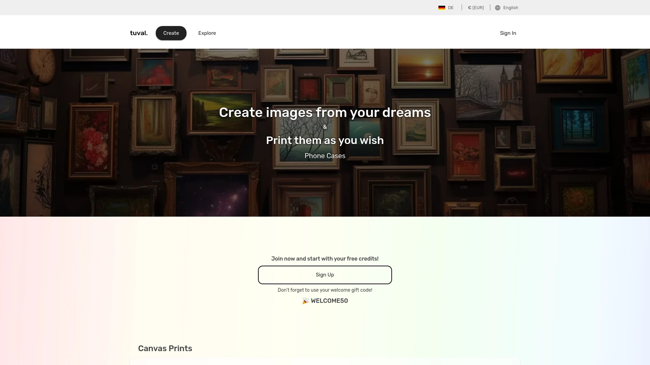Click the German flag icon
This screenshot has height=365, width=650.
[x=442, y=7]
